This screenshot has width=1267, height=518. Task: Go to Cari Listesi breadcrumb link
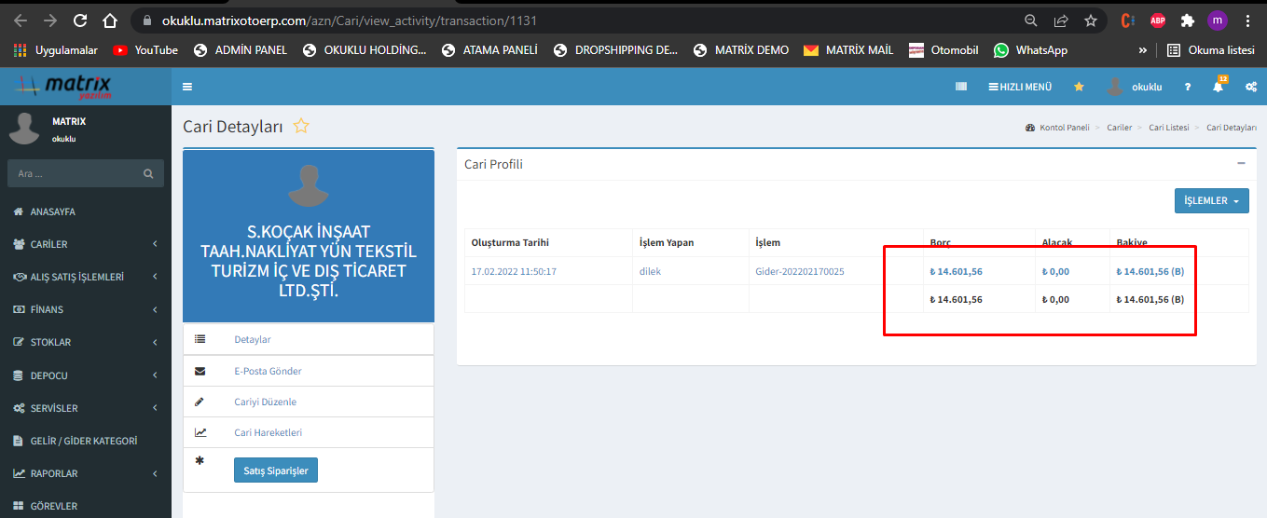(x=1168, y=128)
